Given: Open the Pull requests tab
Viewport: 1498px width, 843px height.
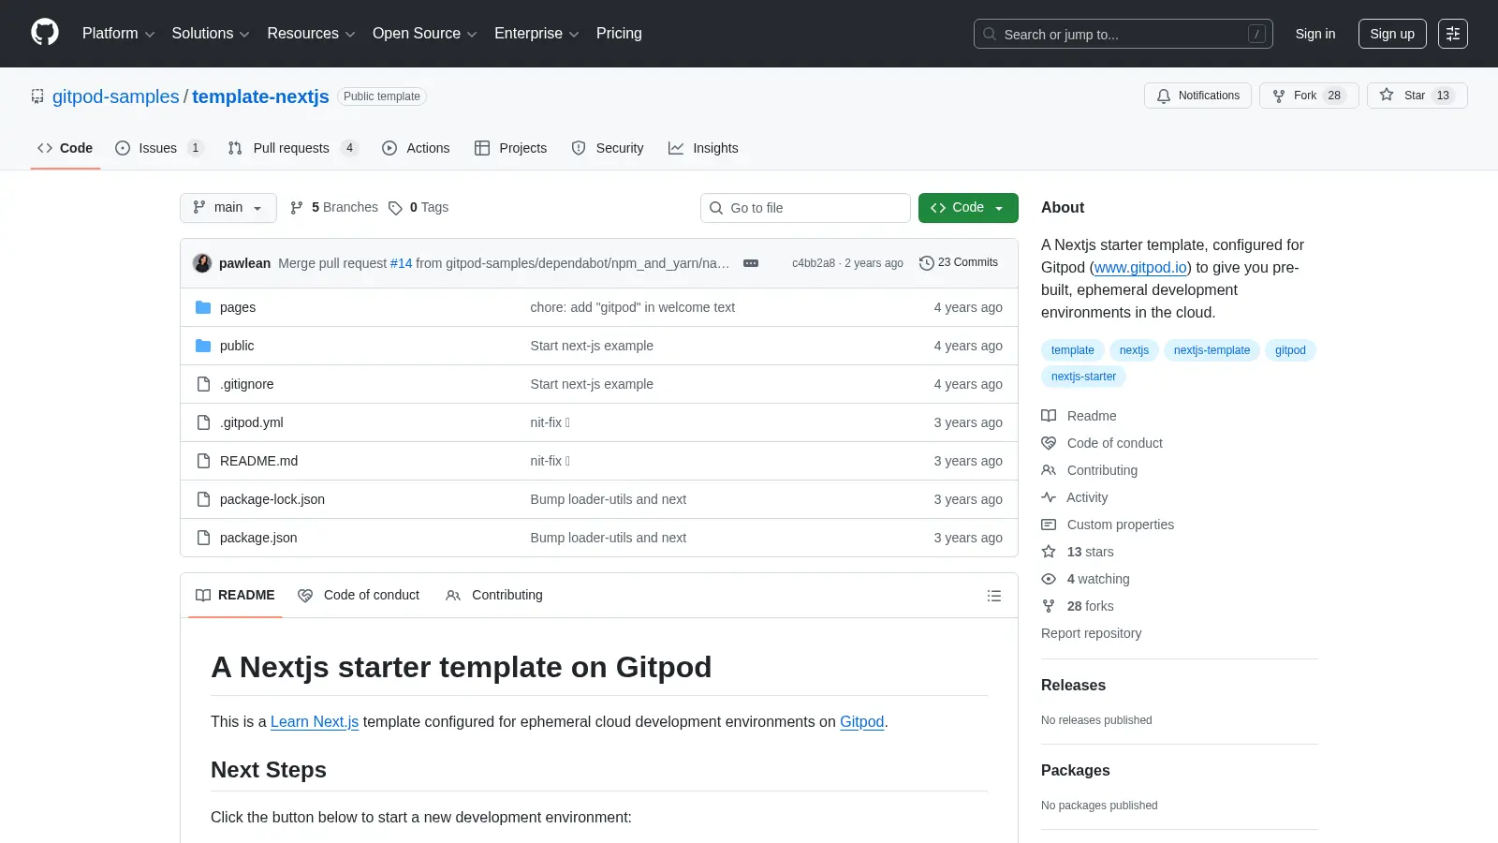Looking at the screenshot, I should [x=292, y=148].
